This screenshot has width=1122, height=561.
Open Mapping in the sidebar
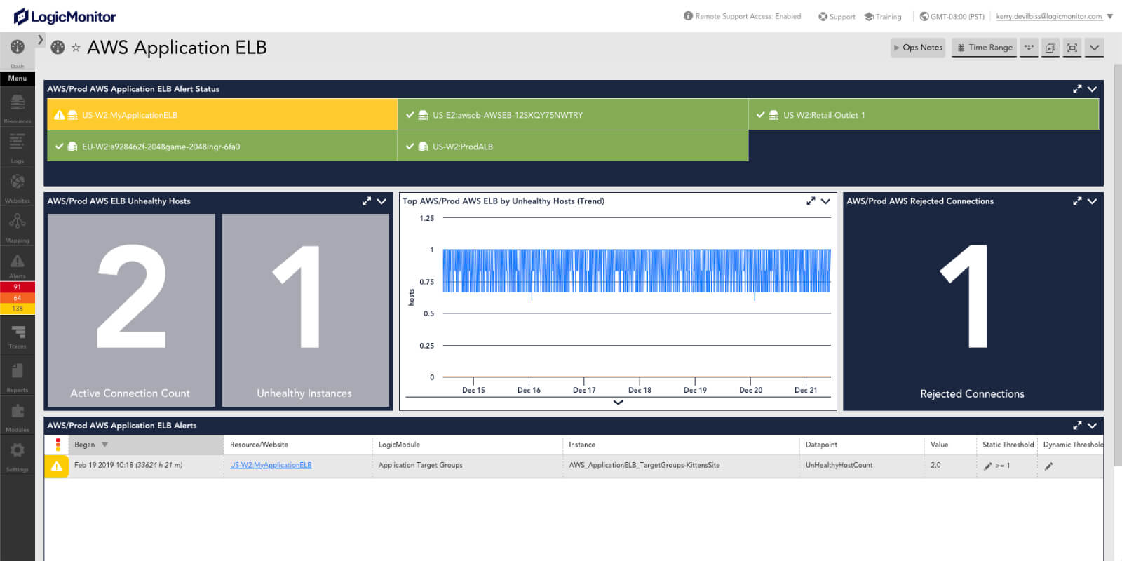18,227
